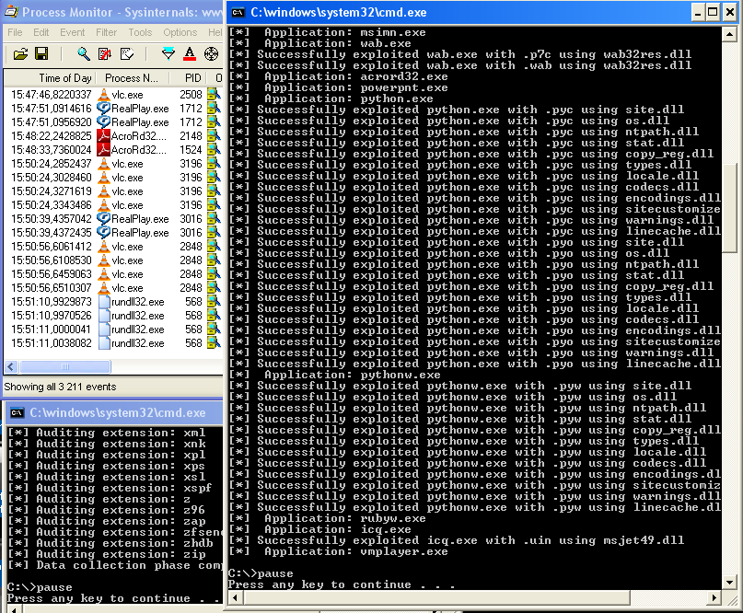Click the large cmd window's horizontal scroll left arrow

(235, 598)
